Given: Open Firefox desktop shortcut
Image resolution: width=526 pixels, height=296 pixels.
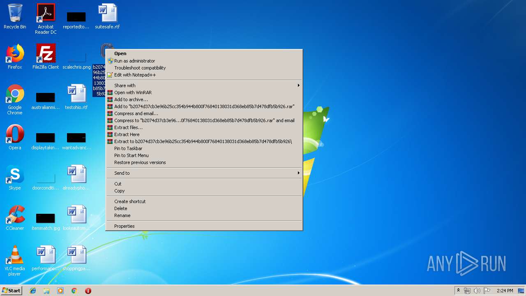Looking at the screenshot, I should click(x=15, y=57).
